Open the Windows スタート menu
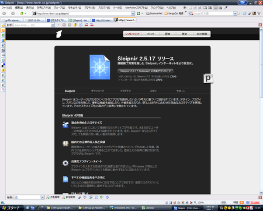The width and height of the screenshot is (263, 211). pyautogui.click(x=12, y=208)
